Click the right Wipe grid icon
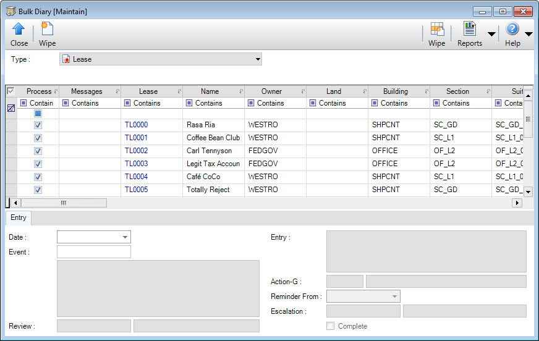Viewport: 539px width, 341px height. tap(437, 29)
